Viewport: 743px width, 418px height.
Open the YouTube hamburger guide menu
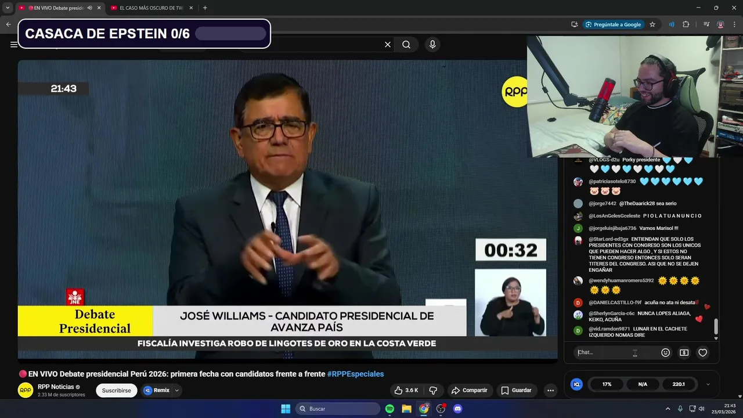[x=13, y=45]
